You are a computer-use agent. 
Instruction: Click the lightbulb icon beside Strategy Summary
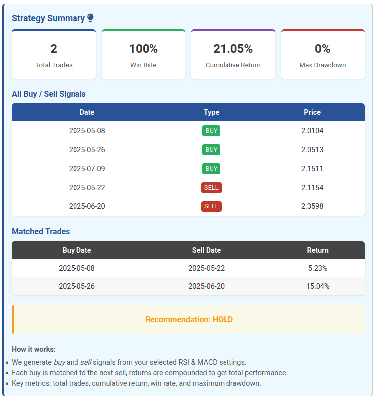click(x=90, y=18)
